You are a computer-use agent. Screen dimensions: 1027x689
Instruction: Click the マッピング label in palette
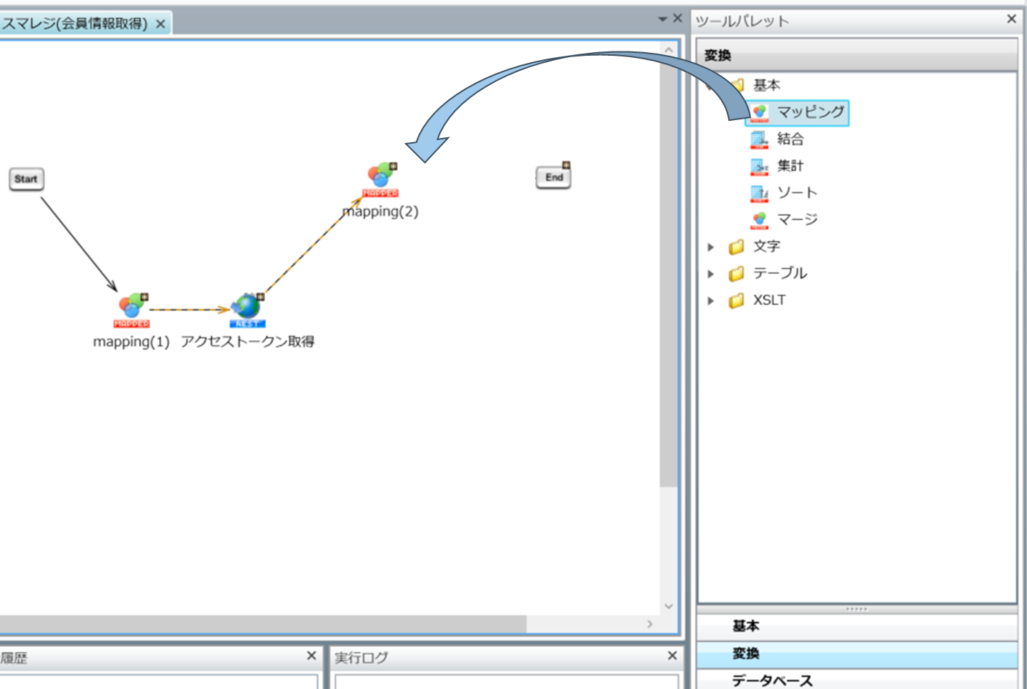click(x=811, y=112)
